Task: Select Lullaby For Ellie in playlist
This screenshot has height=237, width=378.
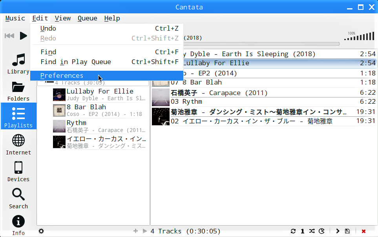Action: 100,95
